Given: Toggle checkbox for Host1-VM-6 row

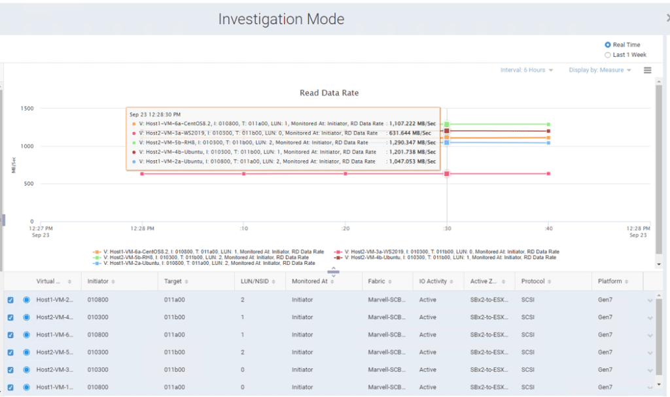Looking at the screenshot, I should 10,335.
